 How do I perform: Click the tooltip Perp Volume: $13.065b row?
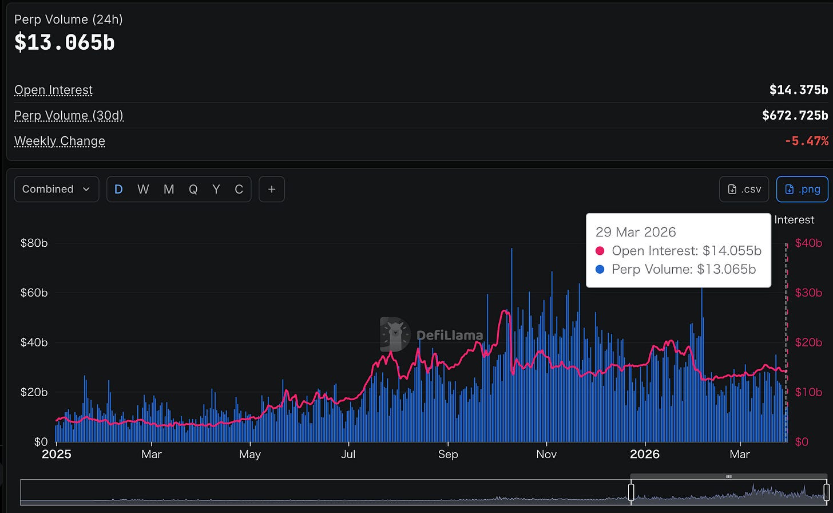(x=676, y=269)
